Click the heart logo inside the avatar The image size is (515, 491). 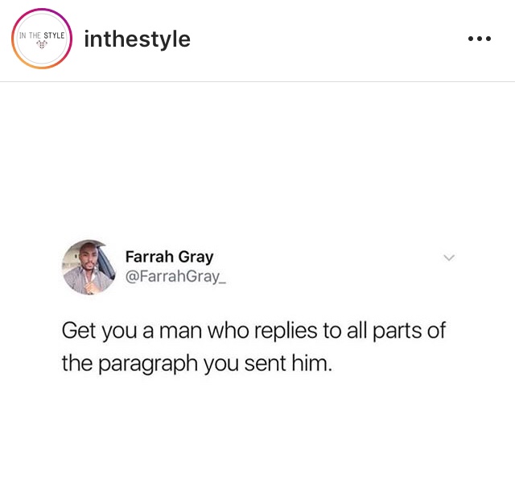tap(42, 44)
